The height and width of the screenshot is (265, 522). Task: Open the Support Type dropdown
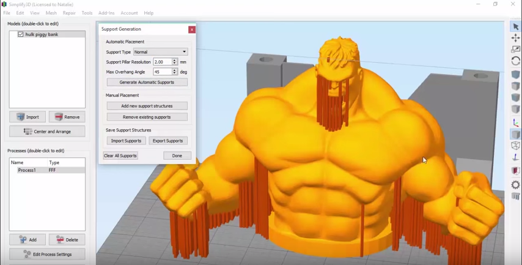[x=161, y=52]
